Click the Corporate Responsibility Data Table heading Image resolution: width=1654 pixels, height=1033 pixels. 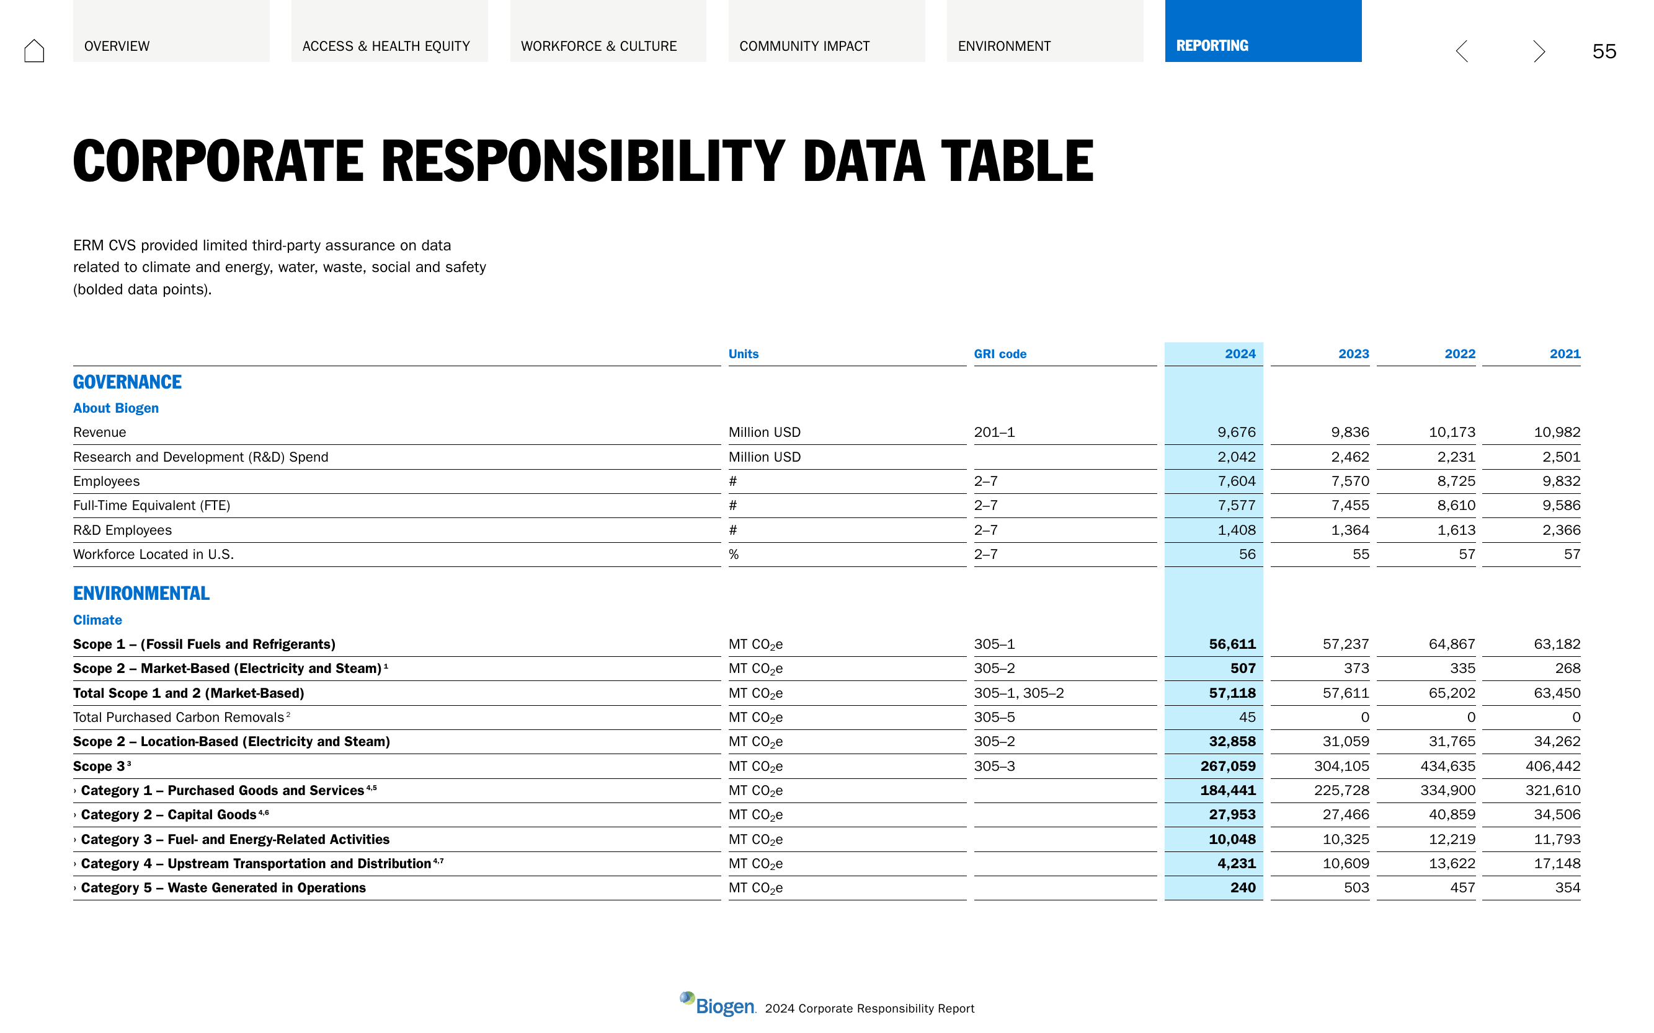[583, 160]
